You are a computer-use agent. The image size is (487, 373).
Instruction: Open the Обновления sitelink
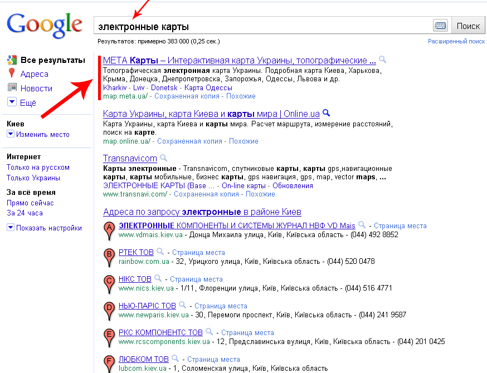pyautogui.click(x=293, y=185)
